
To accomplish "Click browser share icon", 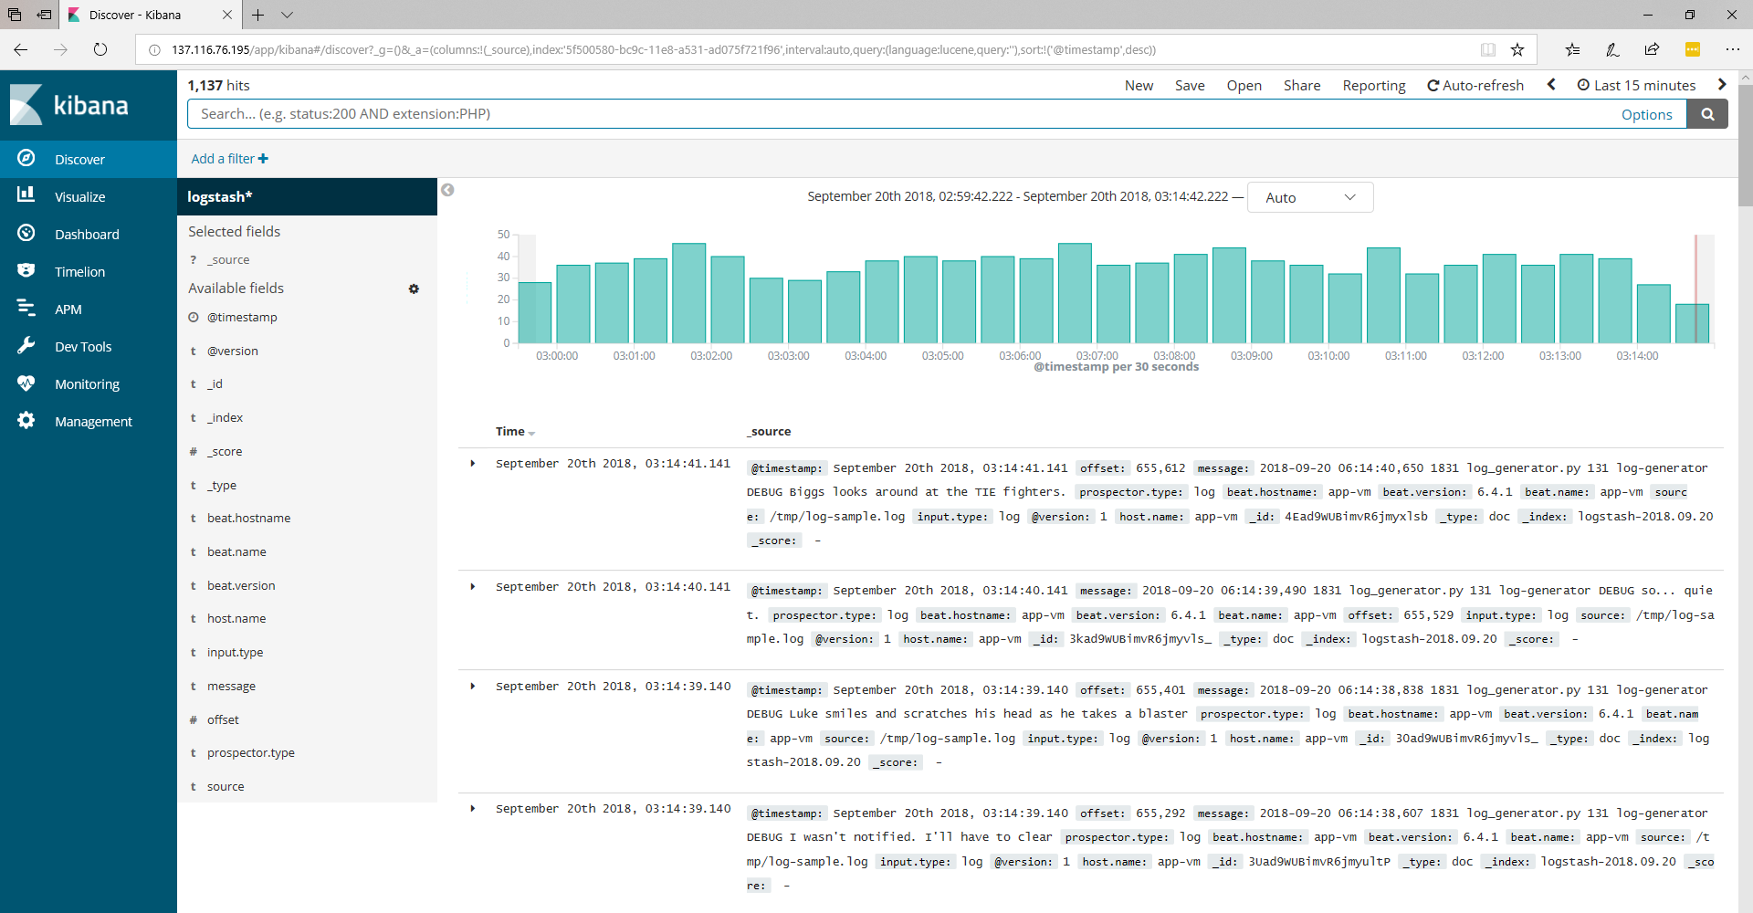I will click(x=1652, y=49).
